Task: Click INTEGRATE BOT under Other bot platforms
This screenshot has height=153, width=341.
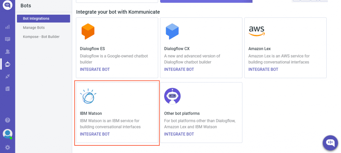Action: tap(179, 134)
